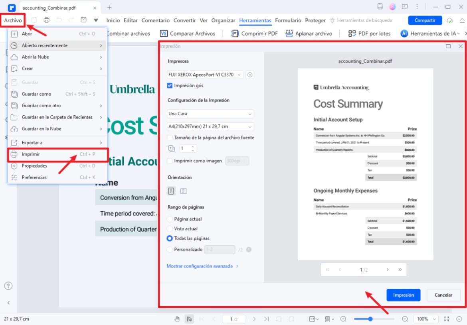Click Comprimir PDF tool icon
Screen dimensions: 467x325
[235, 33]
